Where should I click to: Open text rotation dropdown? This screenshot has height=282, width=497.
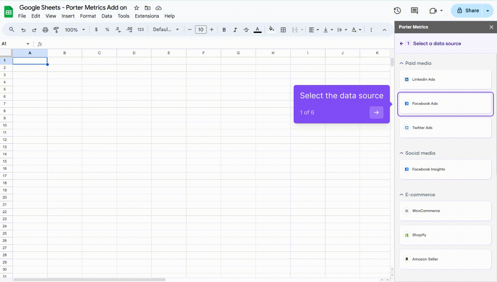[356, 30]
